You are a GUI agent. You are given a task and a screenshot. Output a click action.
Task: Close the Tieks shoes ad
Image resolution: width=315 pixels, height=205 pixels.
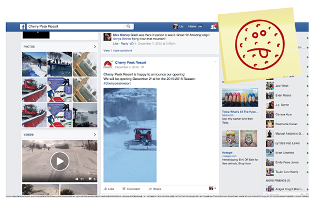point(255,91)
